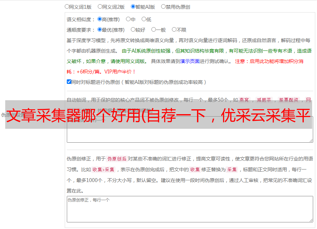Click the 伪原创修正 textarea resize handle
Screen dimensions: 317x229
point(311,220)
